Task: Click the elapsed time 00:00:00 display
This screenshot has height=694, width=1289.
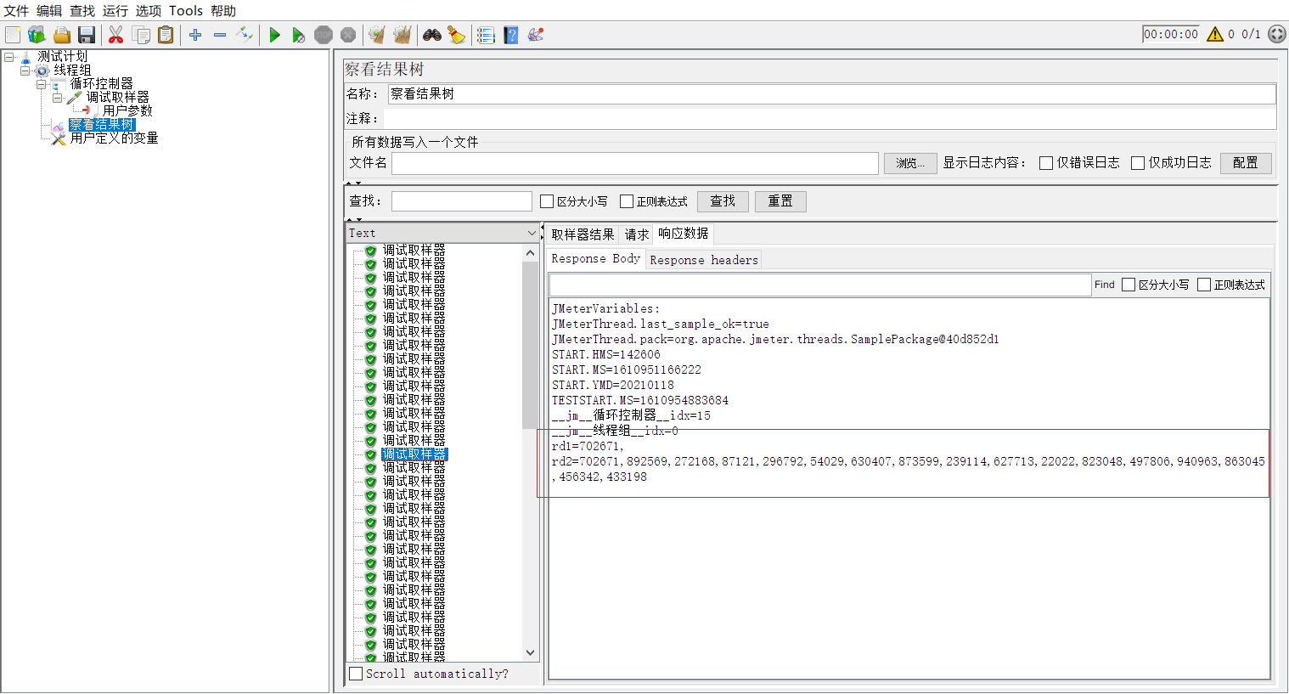Action: pos(1171,35)
